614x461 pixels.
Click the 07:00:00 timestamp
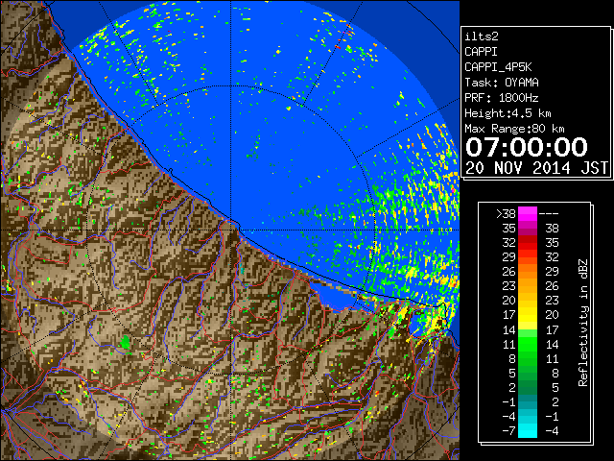pyautogui.click(x=527, y=147)
